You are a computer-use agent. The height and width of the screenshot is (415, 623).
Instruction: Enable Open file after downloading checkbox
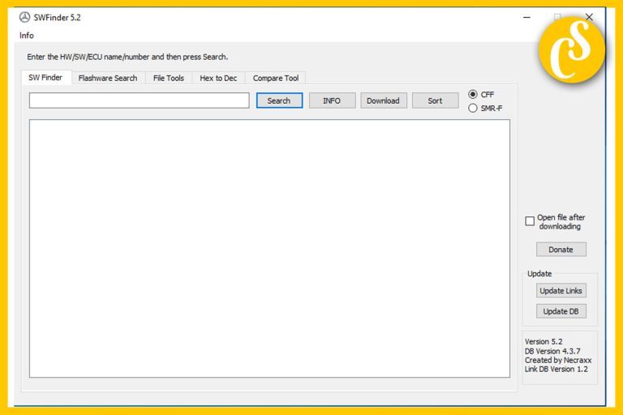tap(530, 221)
